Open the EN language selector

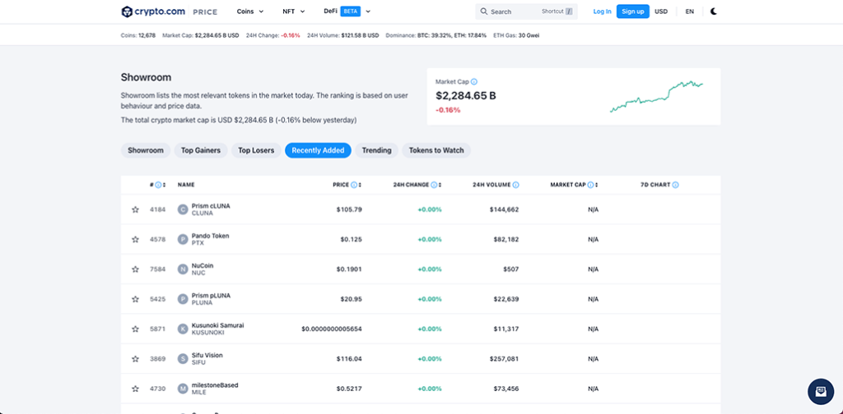(689, 11)
